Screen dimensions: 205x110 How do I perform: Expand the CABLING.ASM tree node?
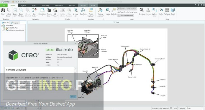[2, 28]
